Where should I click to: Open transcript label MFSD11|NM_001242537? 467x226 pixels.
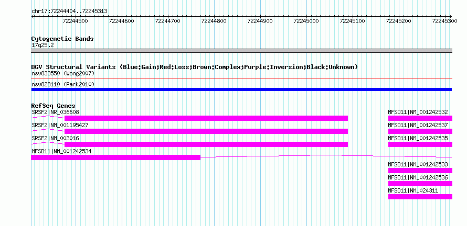click(x=418, y=126)
